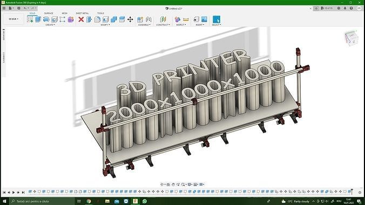This screenshot has height=205, width=365.
Task: Select the Hole tool
Action: 54,19
